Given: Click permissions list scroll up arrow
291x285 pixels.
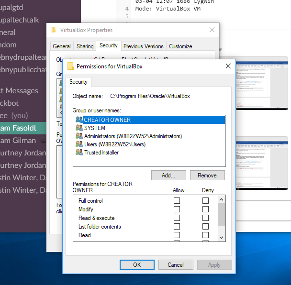Looking at the screenshot, I should click(221, 199).
